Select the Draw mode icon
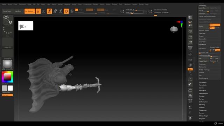Screen dimensions: 224x126 44,11
